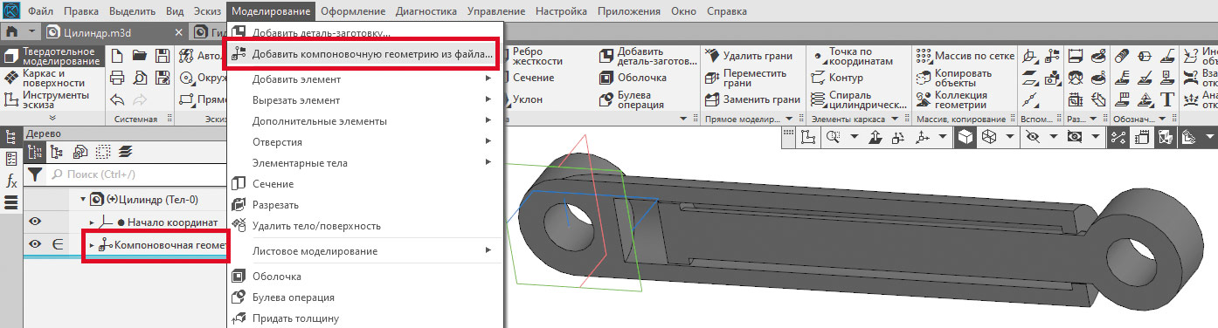Click the Open file folder icon
This screenshot has width=1218, height=328.
[139, 56]
